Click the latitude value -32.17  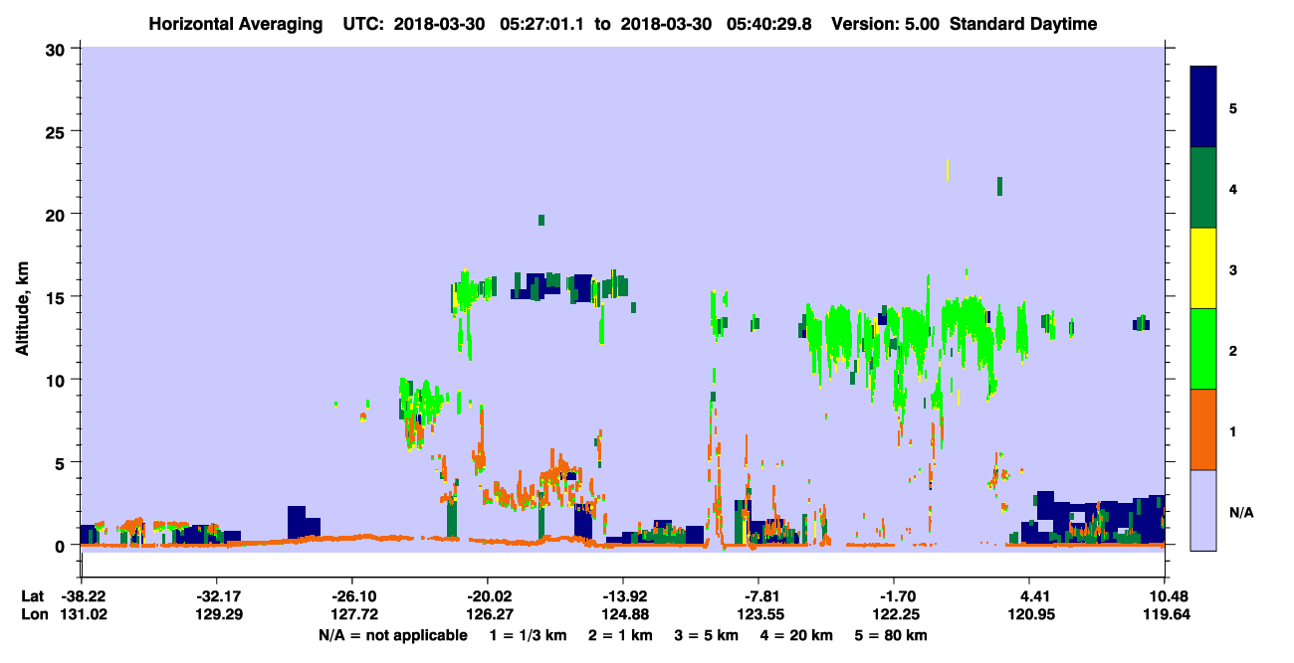pos(216,596)
